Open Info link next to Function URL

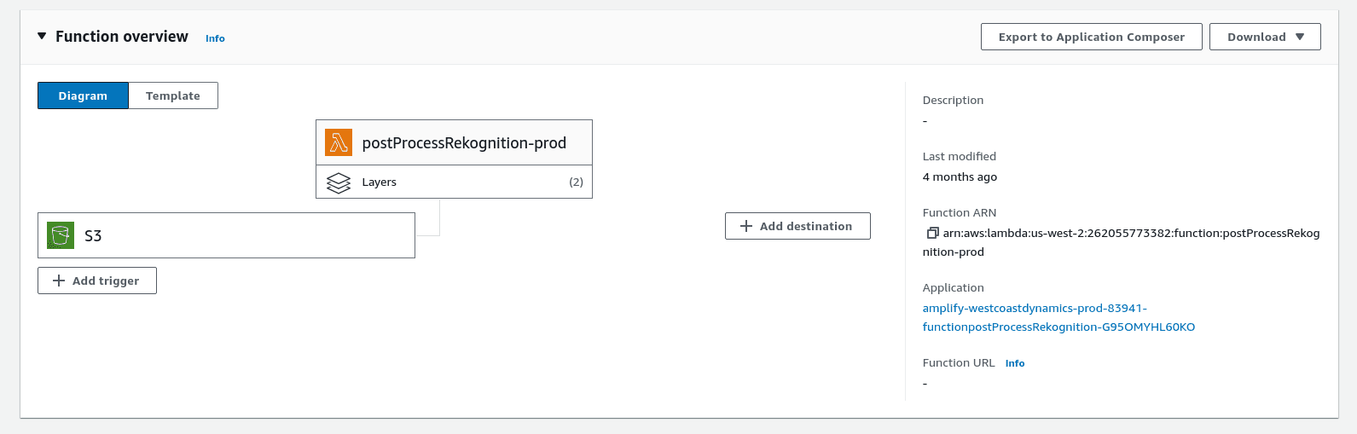[x=1014, y=363]
